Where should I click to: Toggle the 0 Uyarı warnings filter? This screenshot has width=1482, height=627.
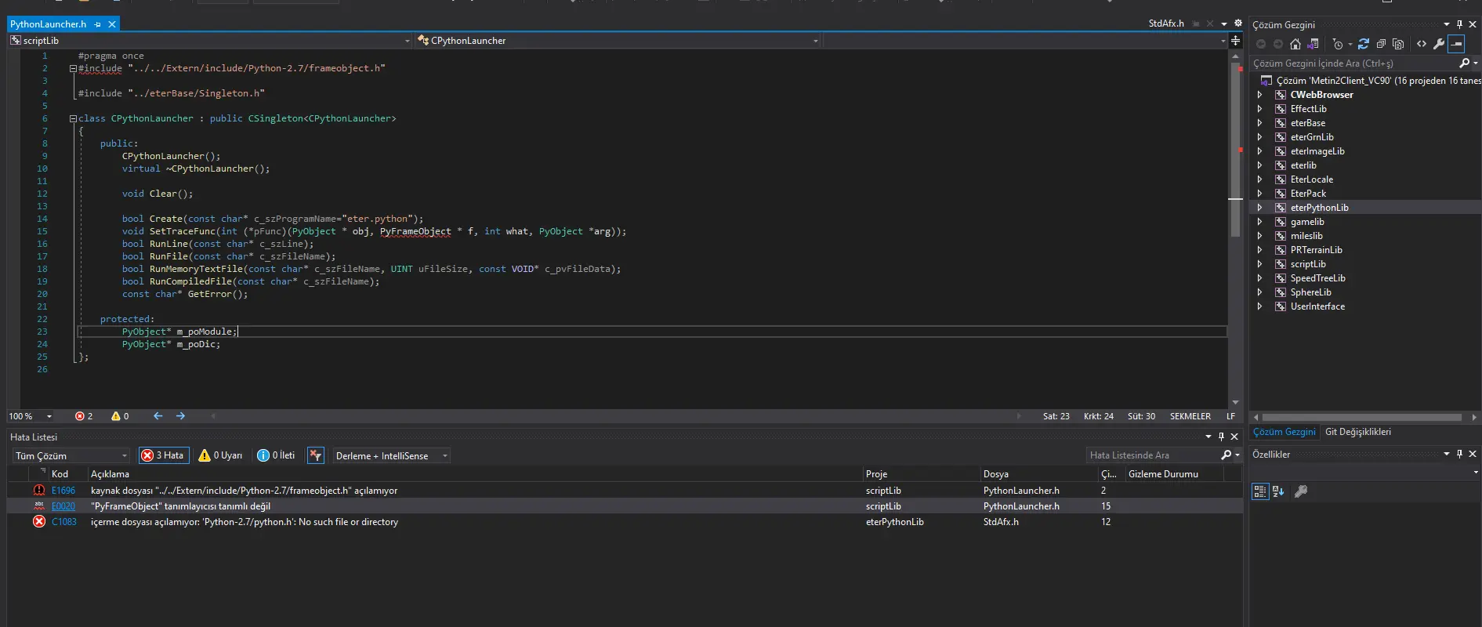pyautogui.click(x=221, y=455)
